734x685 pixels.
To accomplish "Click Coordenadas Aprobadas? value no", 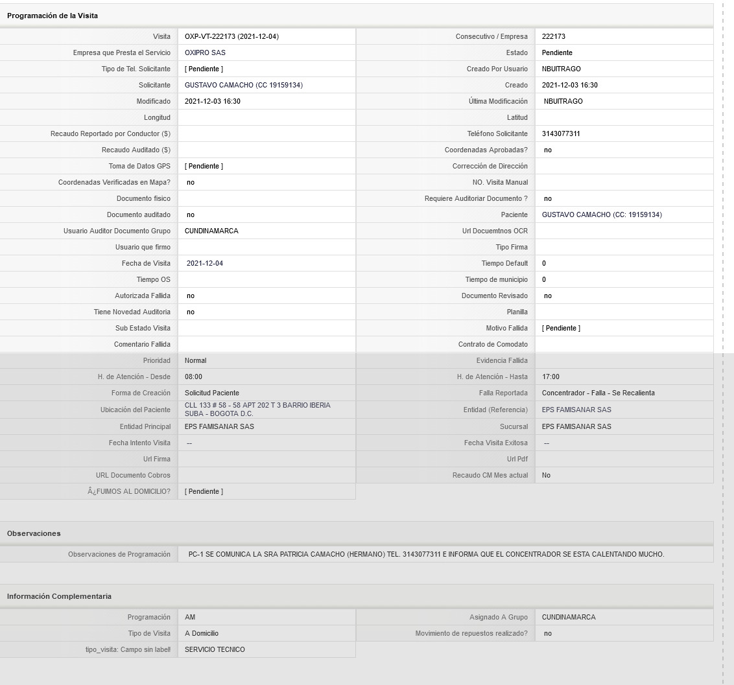I will pyautogui.click(x=548, y=150).
